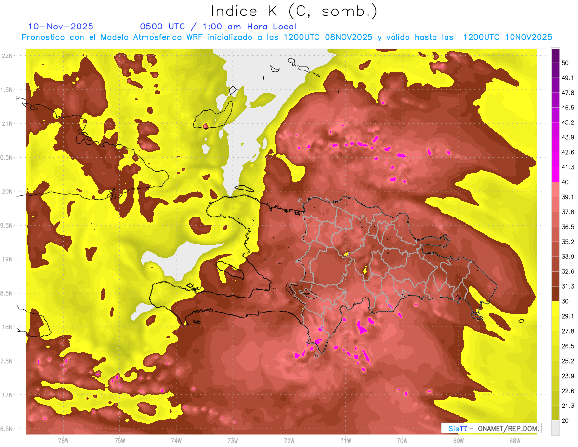This screenshot has height=447, width=578.
Task: Select the '20' value on the color scale
Action: coord(565,421)
